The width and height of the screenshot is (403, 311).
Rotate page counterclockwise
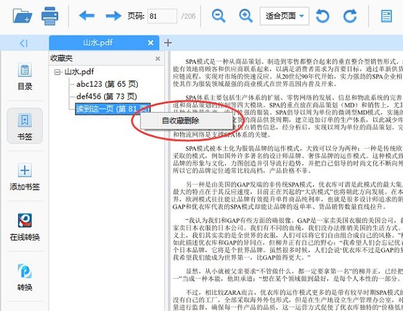click(x=323, y=16)
